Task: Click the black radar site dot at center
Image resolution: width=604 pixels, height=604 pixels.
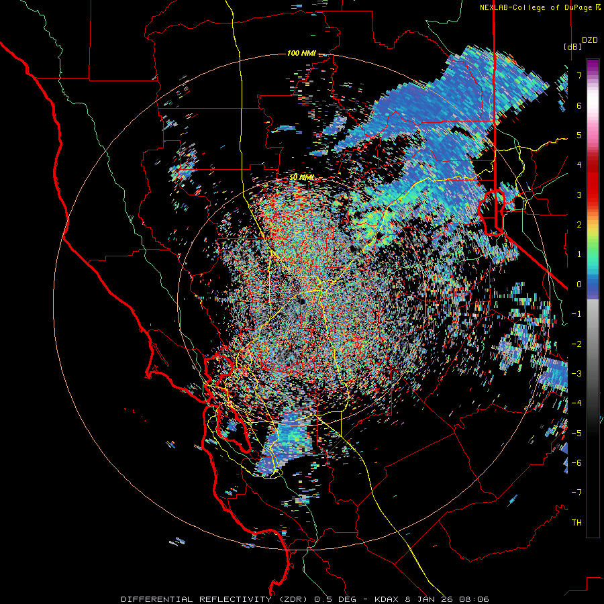Action: (x=302, y=301)
